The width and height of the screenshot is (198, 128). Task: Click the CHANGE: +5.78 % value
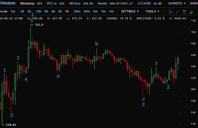click(119, 18)
